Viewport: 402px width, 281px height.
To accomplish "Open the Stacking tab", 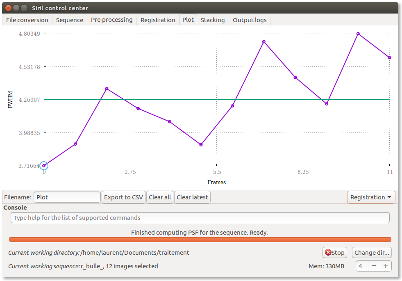I will coord(212,20).
